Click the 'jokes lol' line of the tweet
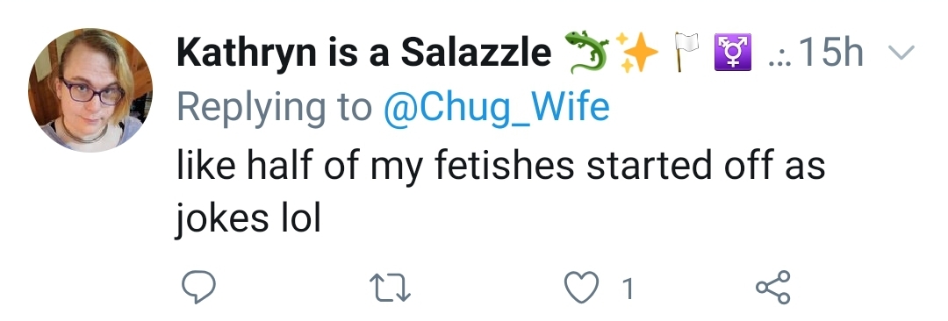 point(248,218)
